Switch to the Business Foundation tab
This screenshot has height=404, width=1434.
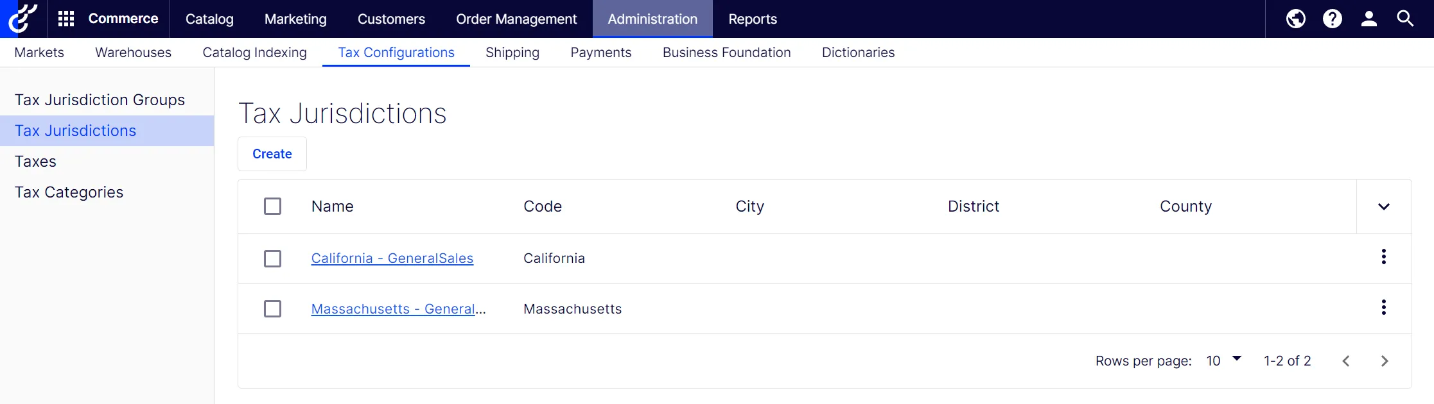(x=727, y=53)
